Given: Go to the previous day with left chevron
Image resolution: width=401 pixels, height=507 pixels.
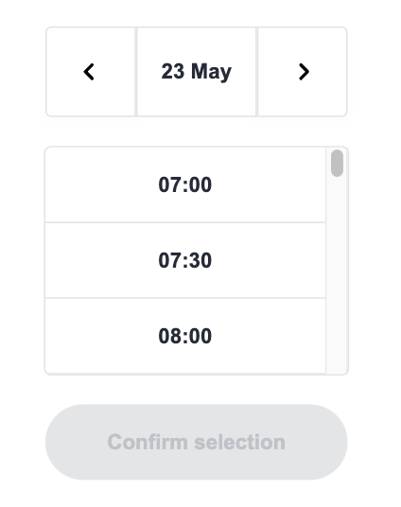Looking at the screenshot, I should [91, 72].
